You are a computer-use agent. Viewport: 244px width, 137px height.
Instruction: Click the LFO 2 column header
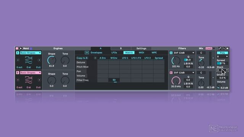[x=148, y=58]
